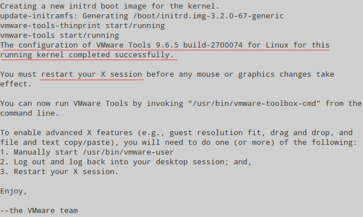Click the "command line." text
The height and width of the screenshot is (217, 363).
(29, 113)
